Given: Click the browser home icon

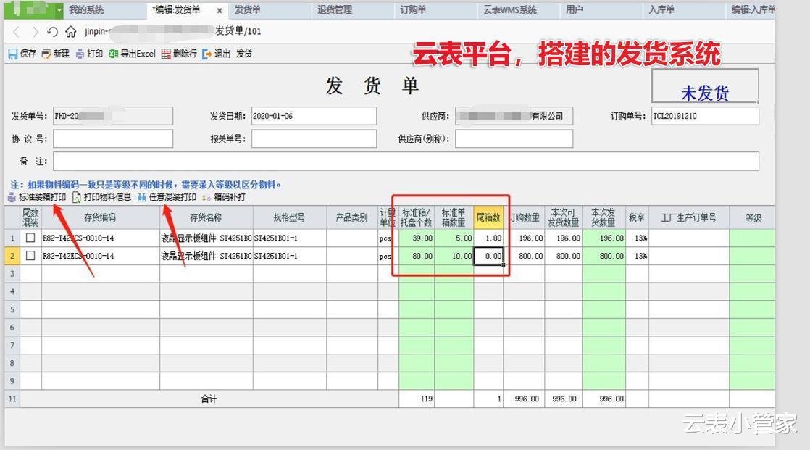Looking at the screenshot, I should (71, 32).
